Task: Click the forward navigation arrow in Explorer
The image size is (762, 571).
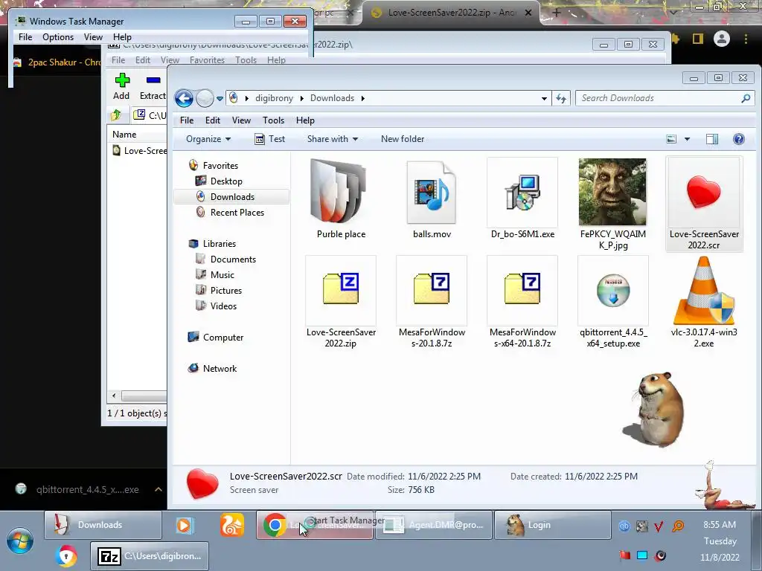Action: [205, 99]
